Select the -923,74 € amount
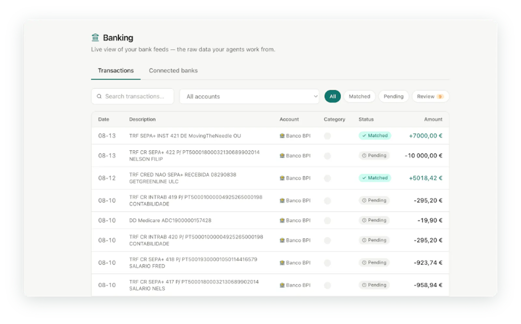The width and height of the screenshot is (521, 324). point(428,263)
